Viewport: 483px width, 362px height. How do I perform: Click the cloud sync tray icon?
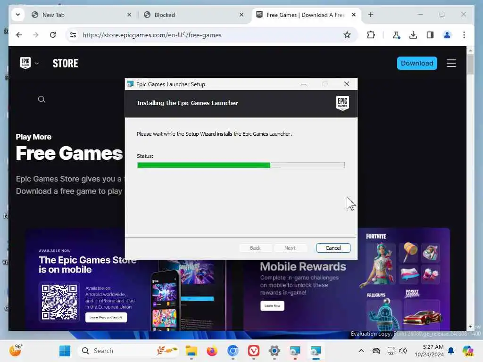click(376, 351)
